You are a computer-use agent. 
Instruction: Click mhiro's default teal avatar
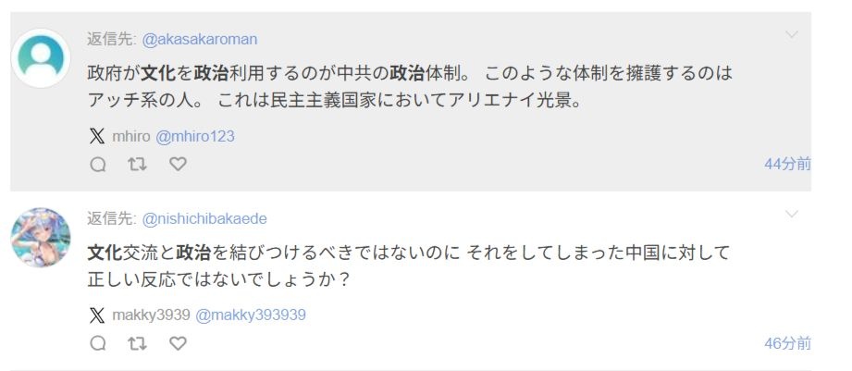click(x=41, y=58)
